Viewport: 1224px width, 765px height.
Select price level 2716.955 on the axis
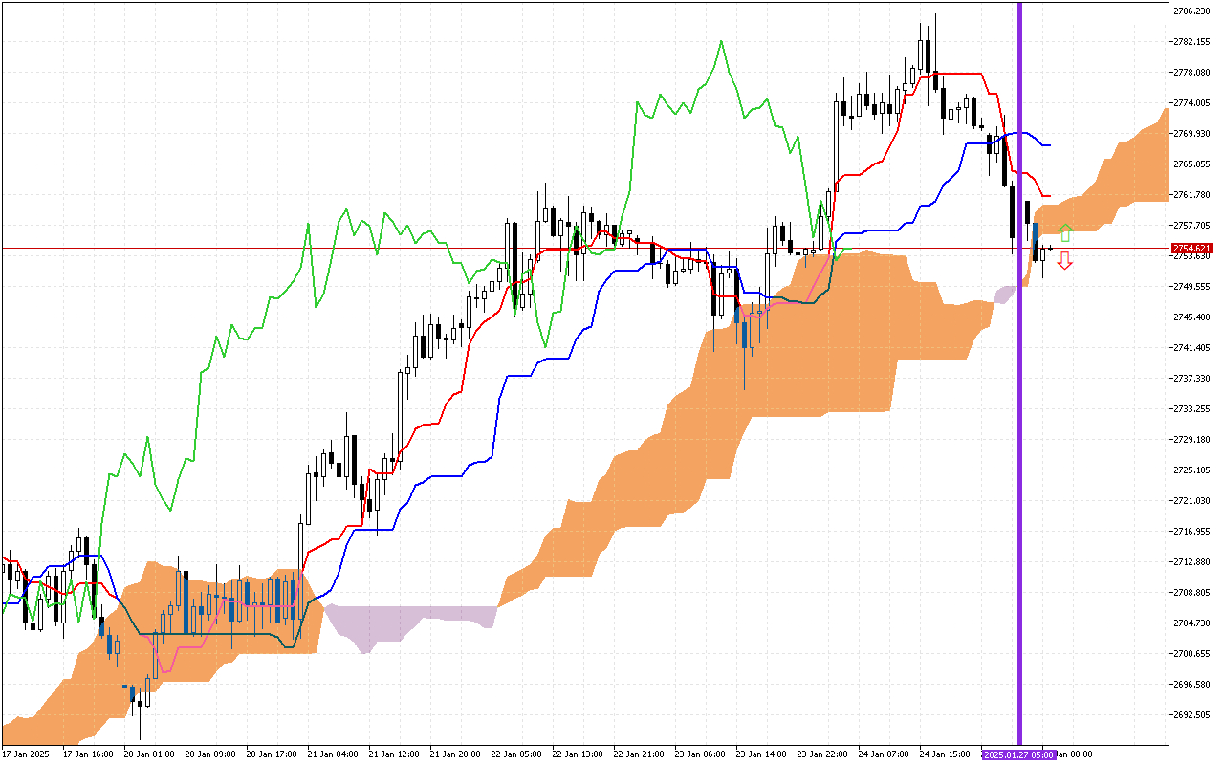click(x=1191, y=532)
